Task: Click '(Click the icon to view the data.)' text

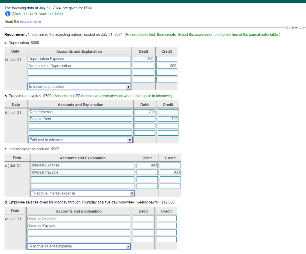Action: (x=37, y=14)
